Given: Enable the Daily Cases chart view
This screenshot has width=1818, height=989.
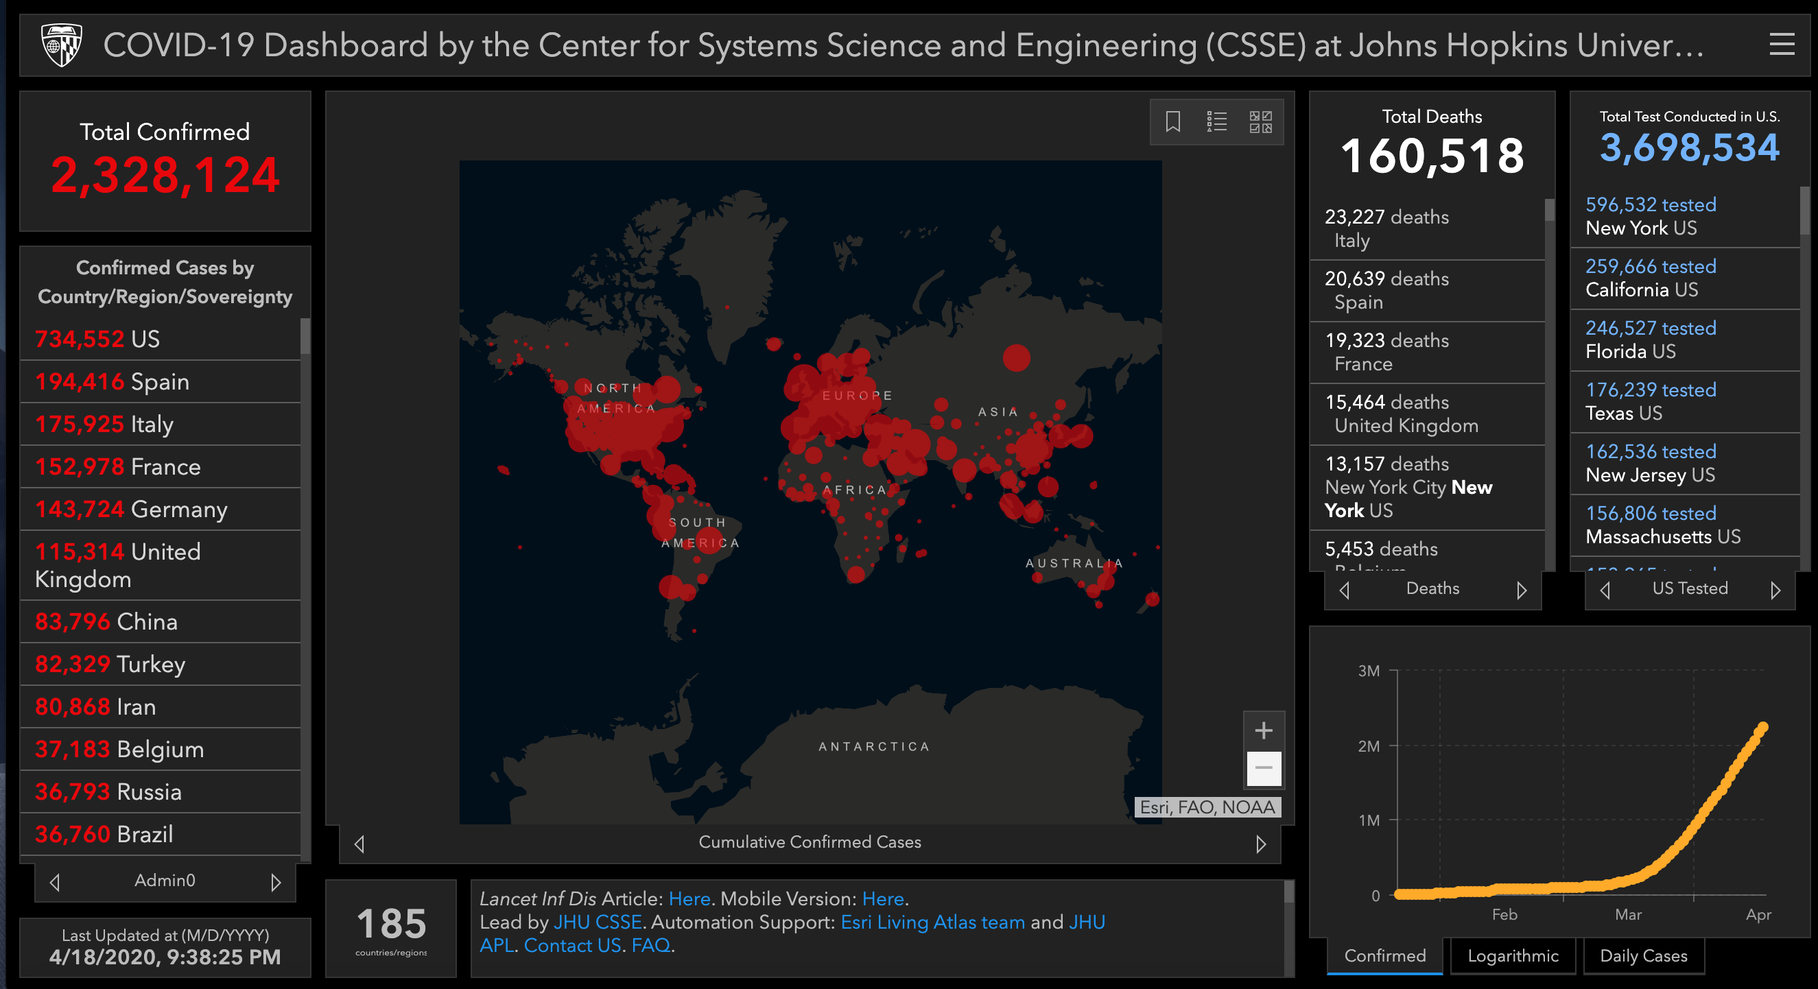Looking at the screenshot, I should tap(1643, 956).
